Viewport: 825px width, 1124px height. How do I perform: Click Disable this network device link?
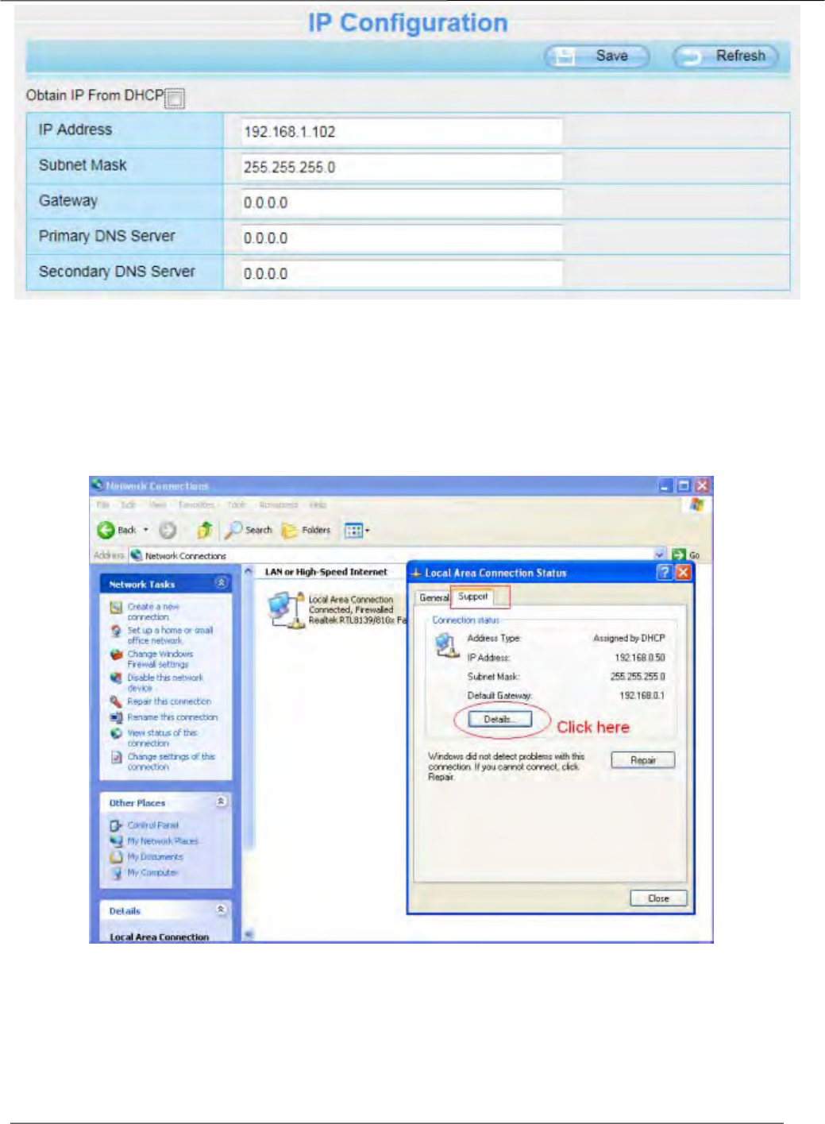(165, 683)
